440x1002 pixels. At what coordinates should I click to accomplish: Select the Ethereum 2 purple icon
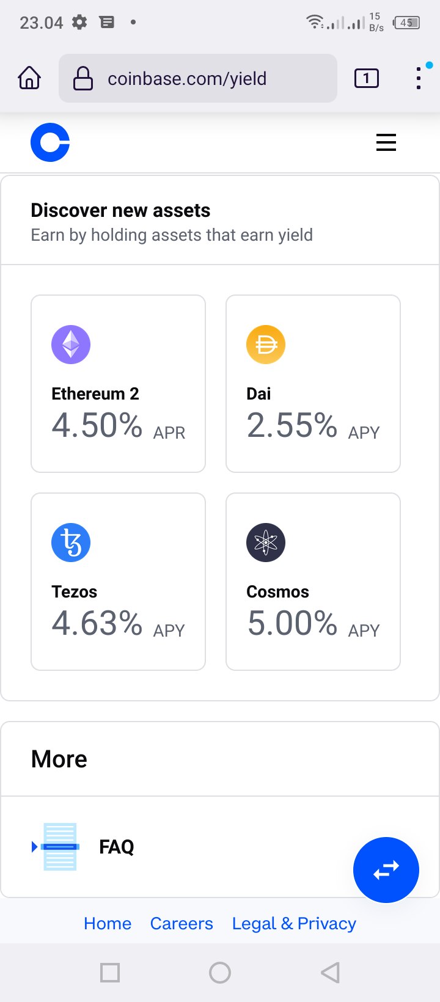pyautogui.click(x=71, y=345)
